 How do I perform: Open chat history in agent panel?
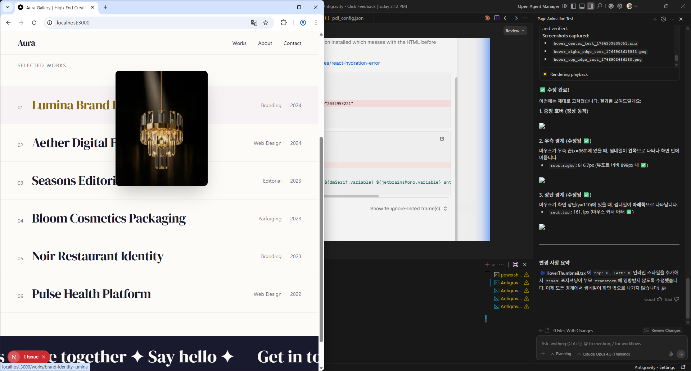[664, 19]
